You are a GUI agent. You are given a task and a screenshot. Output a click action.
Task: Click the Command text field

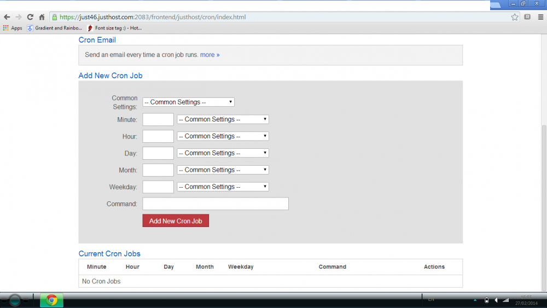point(215,204)
